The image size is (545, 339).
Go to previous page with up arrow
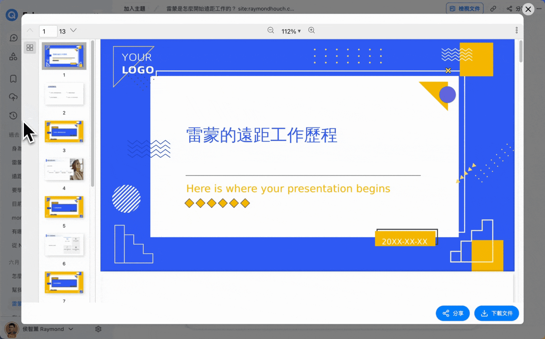tap(30, 31)
